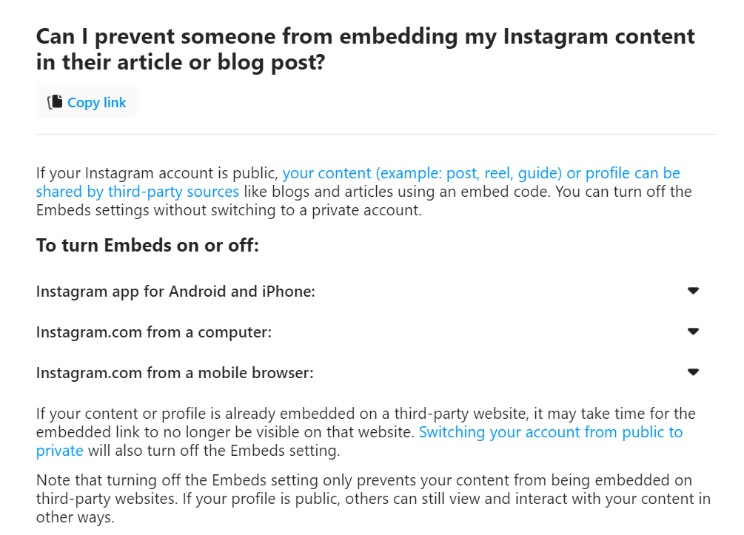
Task: Click the page title about embedding Instagram content
Action: pyautogui.click(x=366, y=50)
